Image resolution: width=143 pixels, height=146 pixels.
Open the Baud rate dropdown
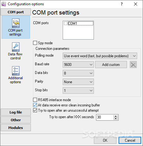click(x=78, y=65)
